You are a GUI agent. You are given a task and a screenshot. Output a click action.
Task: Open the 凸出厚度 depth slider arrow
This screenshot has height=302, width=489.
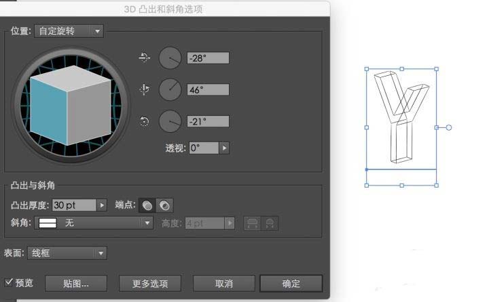click(102, 205)
